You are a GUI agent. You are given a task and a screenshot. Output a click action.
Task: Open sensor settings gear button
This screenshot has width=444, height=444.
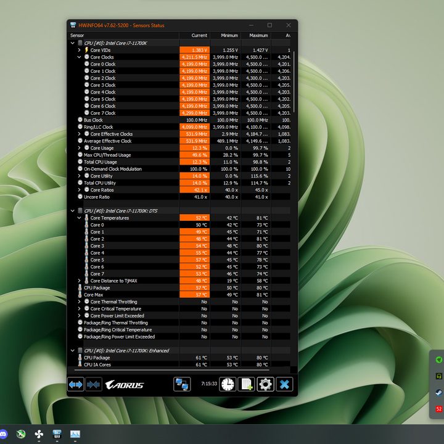(265, 384)
